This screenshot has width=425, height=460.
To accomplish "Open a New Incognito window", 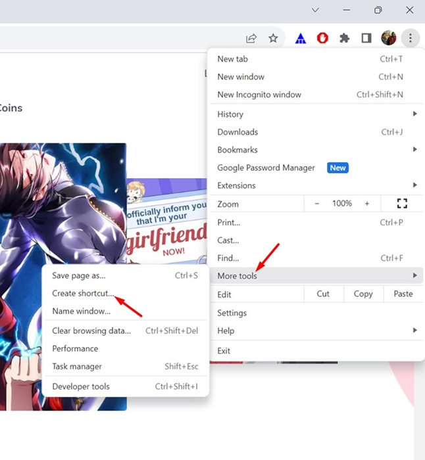I will click(316, 95).
